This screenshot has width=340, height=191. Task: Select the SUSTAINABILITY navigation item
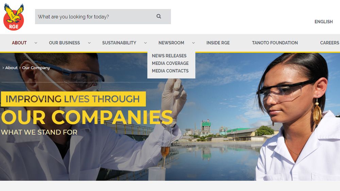click(x=119, y=43)
